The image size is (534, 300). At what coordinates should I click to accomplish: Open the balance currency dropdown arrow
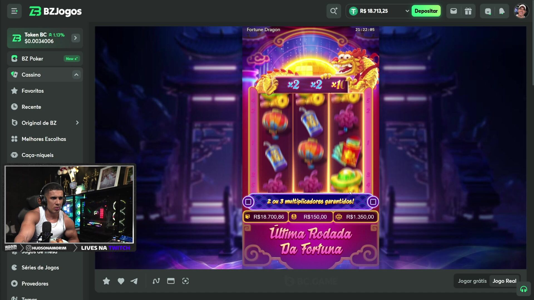[407, 11]
